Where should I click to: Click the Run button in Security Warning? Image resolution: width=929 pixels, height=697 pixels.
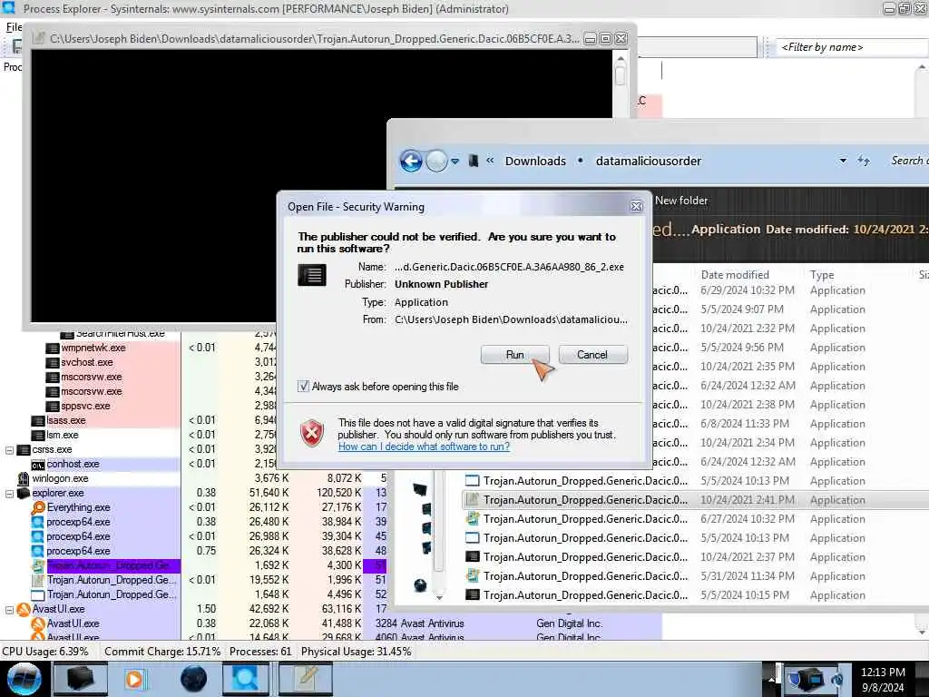point(515,355)
